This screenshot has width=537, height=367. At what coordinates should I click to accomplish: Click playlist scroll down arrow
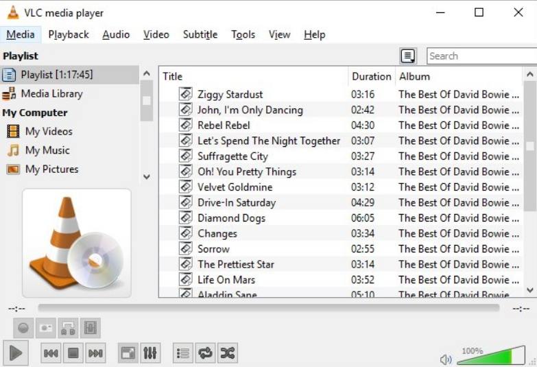530,290
